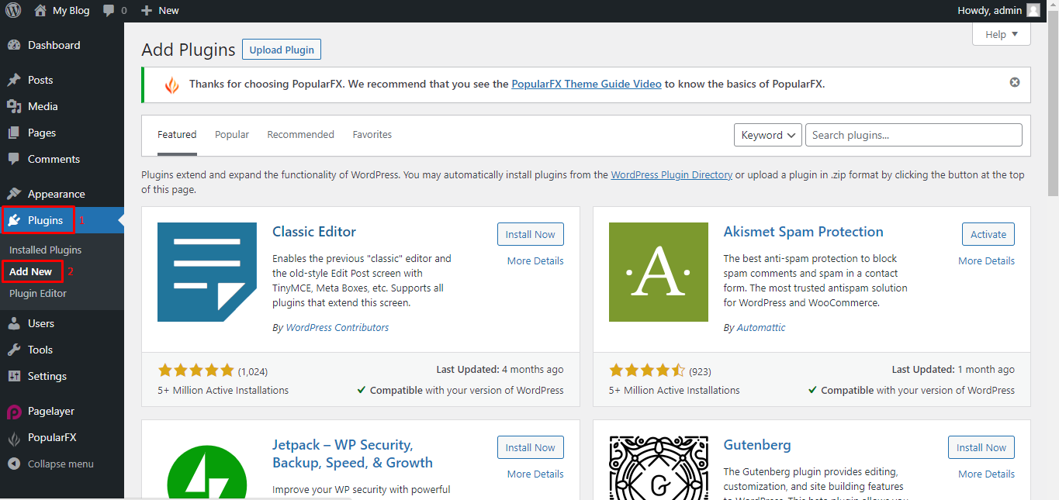The image size is (1059, 500).
Task: Open Installed Plugins submenu item
Action: (x=45, y=250)
